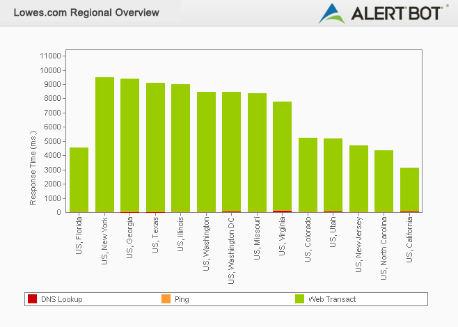Select the US, Georgia bar
This screenshot has width=458, height=327.
129,145
